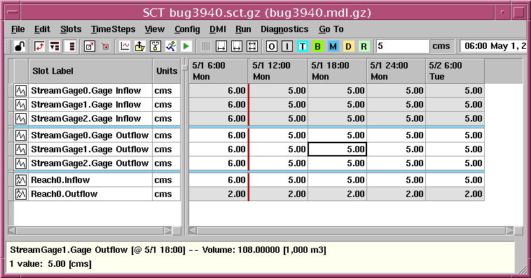Viewport: 531px width, 278px height.
Task: Click the StreamGage0.Gage Outflow slot icon
Action: [x=21, y=136]
